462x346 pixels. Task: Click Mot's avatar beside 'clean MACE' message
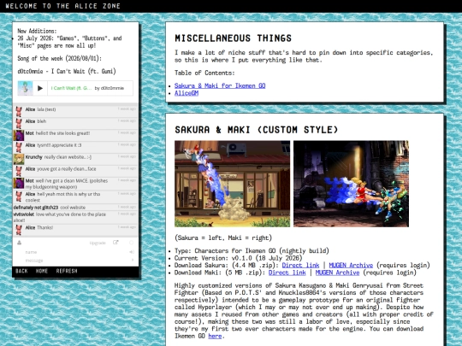point(19,183)
